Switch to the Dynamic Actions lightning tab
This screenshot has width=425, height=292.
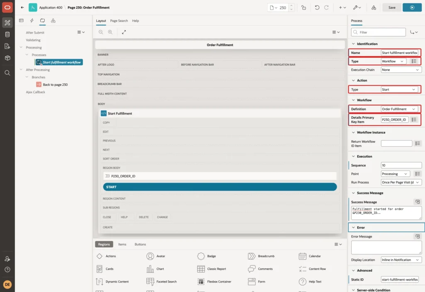click(x=32, y=21)
